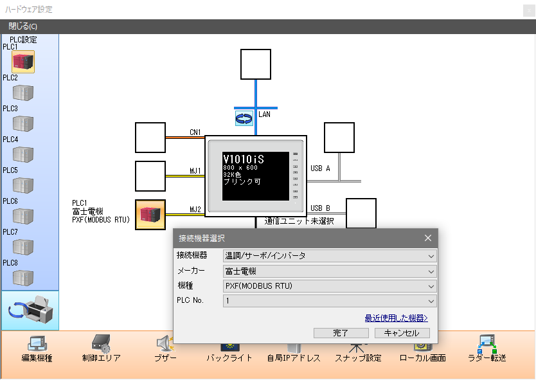Click the 閉じる(C) menu item
This screenshot has height=380, width=536.
pyautogui.click(x=22, y=26)
